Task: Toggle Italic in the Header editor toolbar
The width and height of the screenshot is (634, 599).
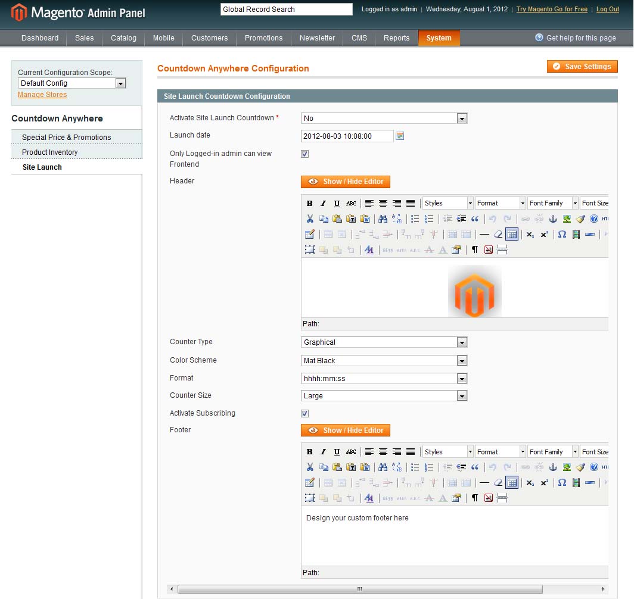Action: (x=323, y=203)
